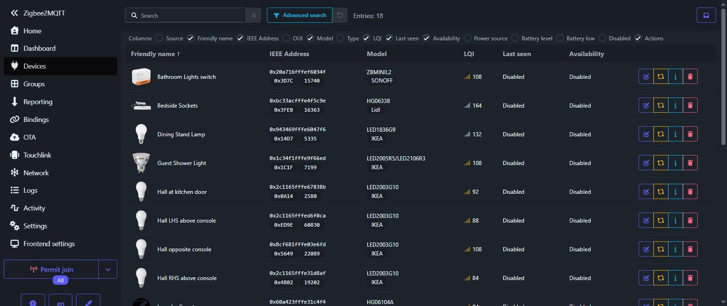Sort by Last seen column header
The height and width of the screenshot is (306, 727).
tap(517, 54)
